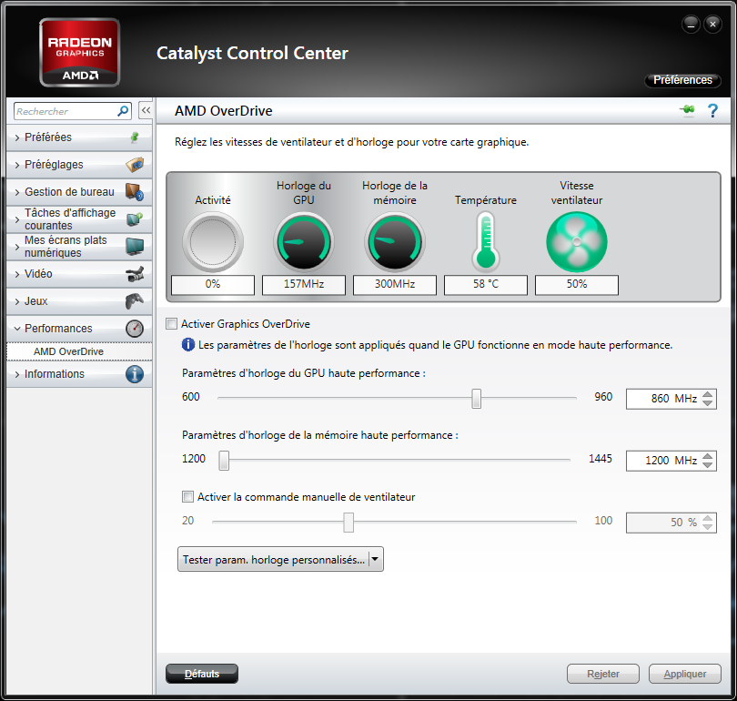Viewport: 737px width, 701px height.
Task: Open the Préférences menu button
Action: click(x=682, y=80)
